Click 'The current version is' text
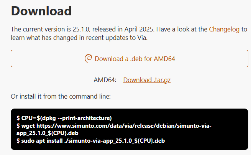This screenshot has width=251, height=155. pos(41,29)
